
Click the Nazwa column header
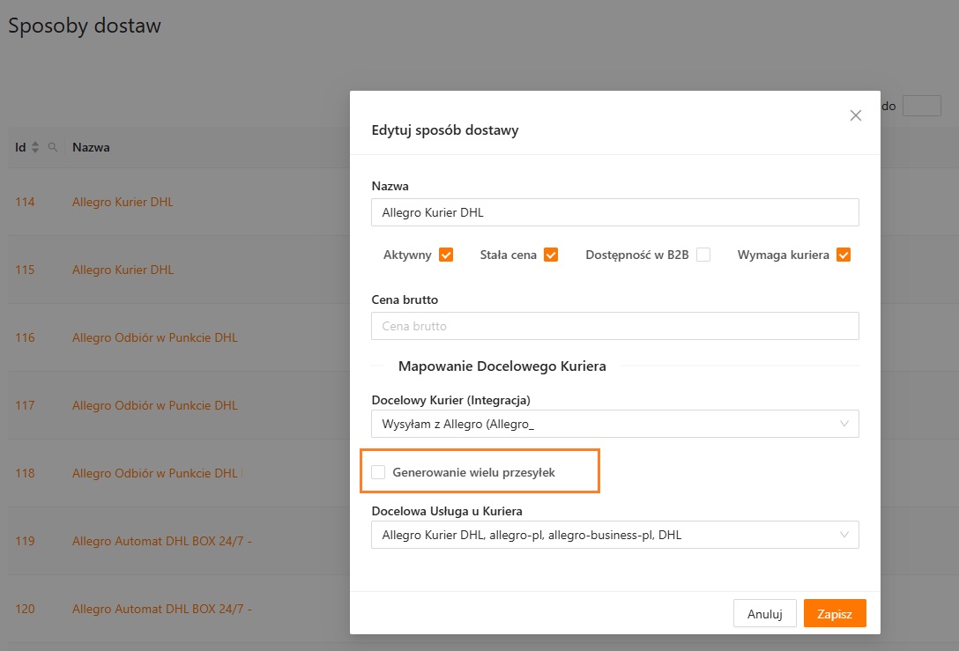pos(91,147)
